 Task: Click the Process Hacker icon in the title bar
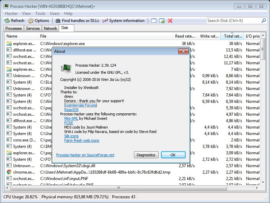[x=6, y=6]
